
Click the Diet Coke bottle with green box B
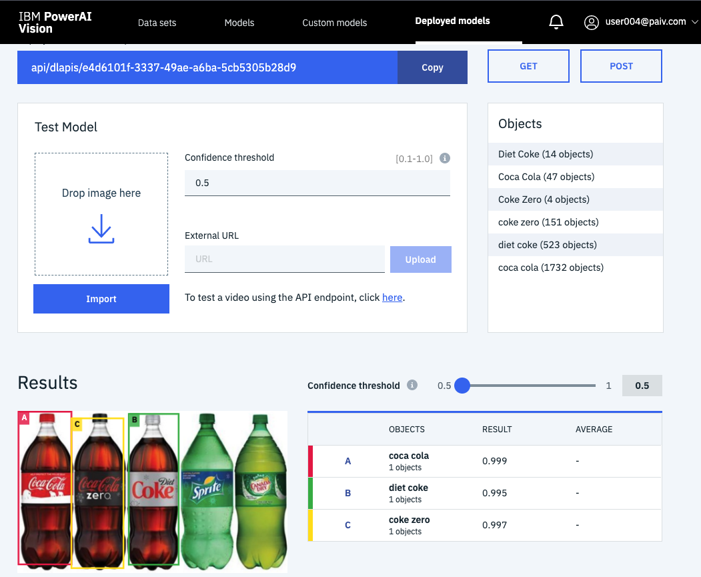click(x=154, y=490)
